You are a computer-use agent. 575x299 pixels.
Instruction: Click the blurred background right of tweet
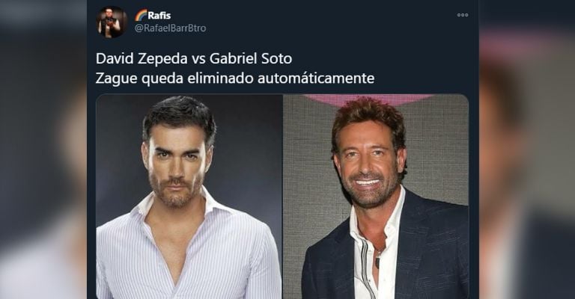click(x=526, y=149)
